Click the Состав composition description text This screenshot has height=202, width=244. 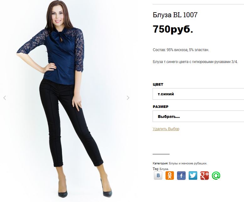pyautogui.click(x=181, y=50)
